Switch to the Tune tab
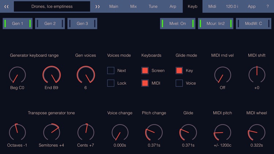Screen dimensions: 274x154 click(x=153, y=7)
